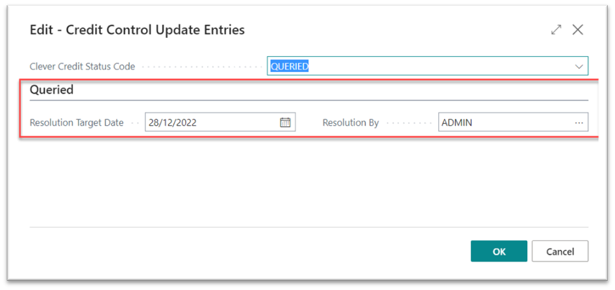Click the dotted leader beside Resolution By

pos(409,123)
